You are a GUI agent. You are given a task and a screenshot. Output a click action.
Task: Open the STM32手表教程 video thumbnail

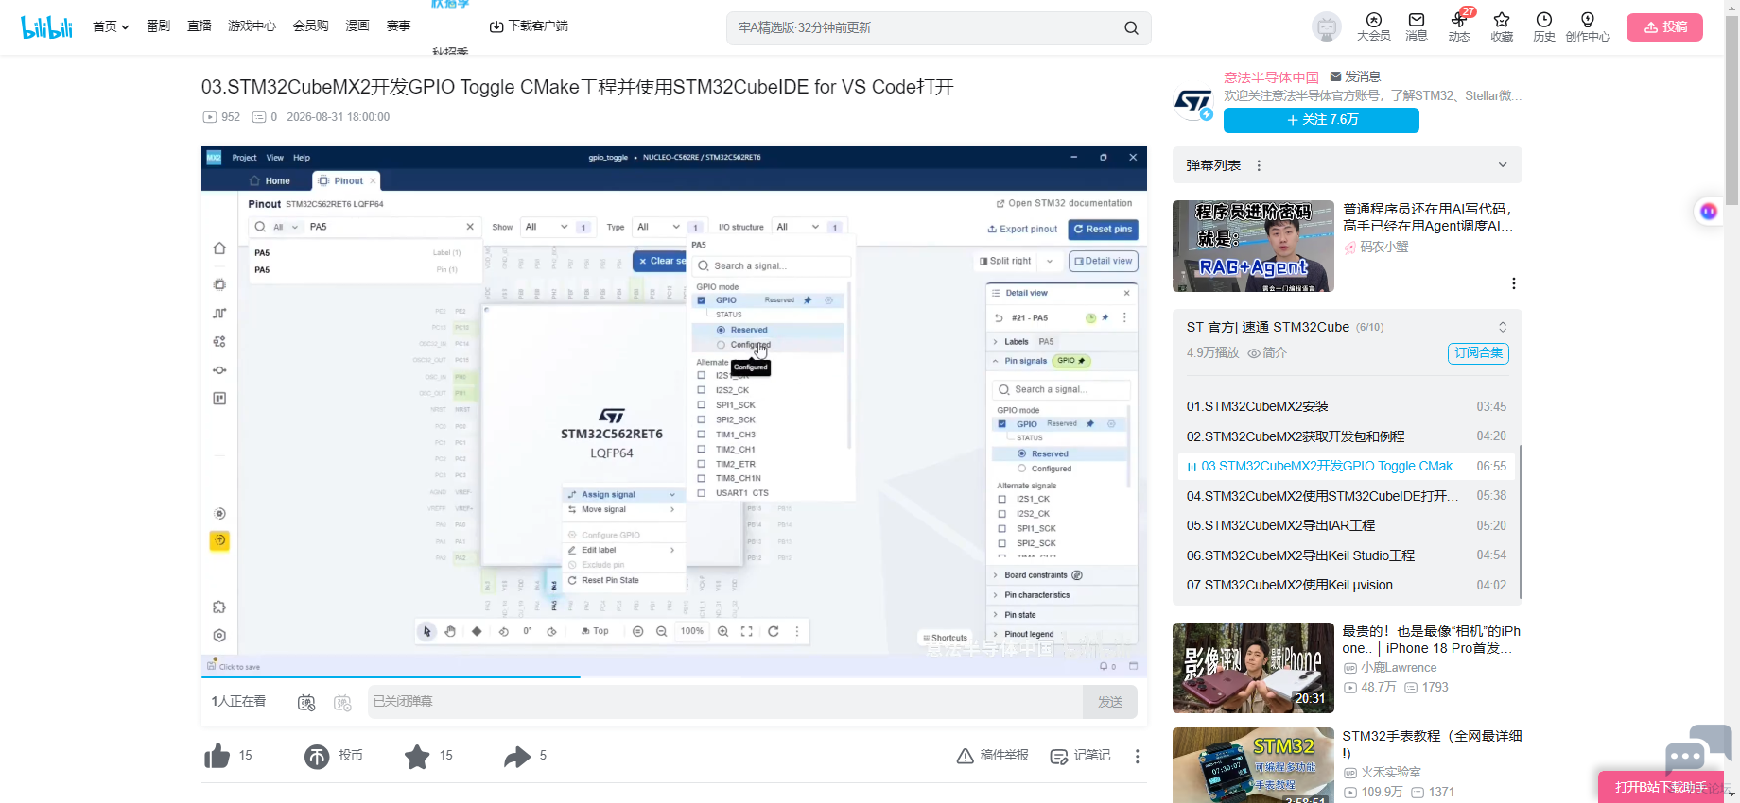click(x=1253, y=765)
